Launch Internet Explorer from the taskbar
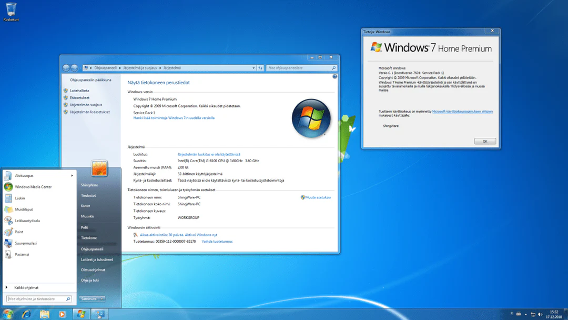The height and width of the screenshot is (320, 568). tap(26, 314)
